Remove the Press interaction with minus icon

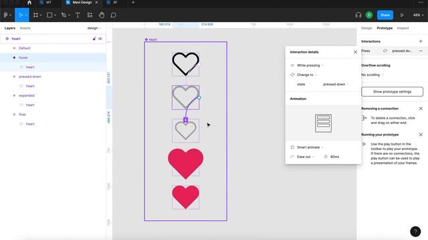[421, 51]
